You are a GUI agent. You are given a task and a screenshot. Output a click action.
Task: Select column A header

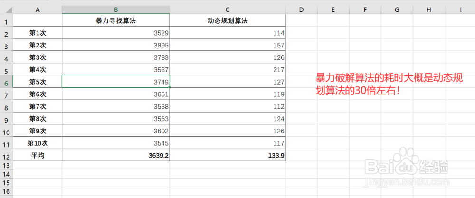click(x=38, y=9)
